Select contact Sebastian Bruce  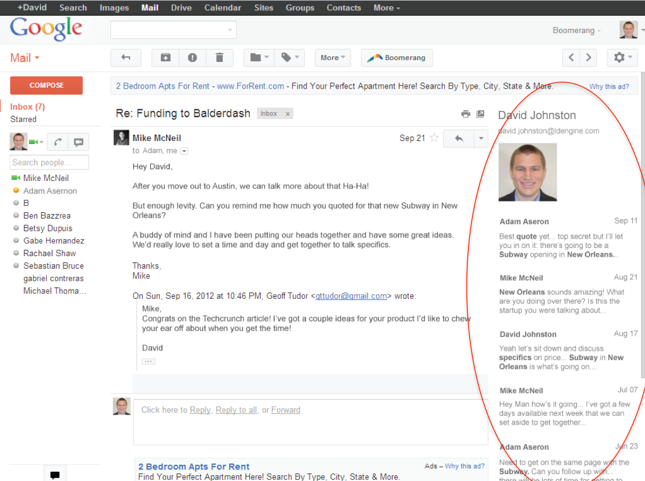[x=53, y=265]
